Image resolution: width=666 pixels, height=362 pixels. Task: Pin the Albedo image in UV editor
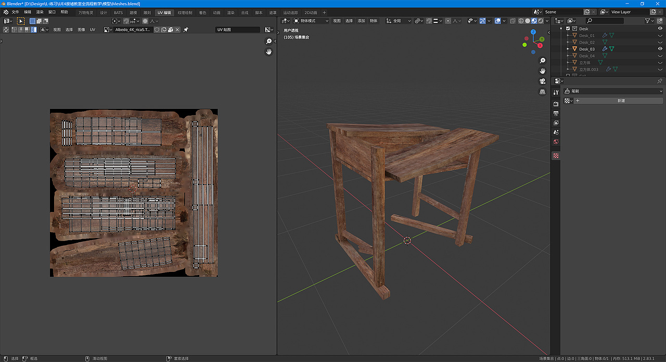(186, 30)
